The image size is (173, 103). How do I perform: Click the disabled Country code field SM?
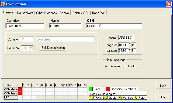click(26, 39)
